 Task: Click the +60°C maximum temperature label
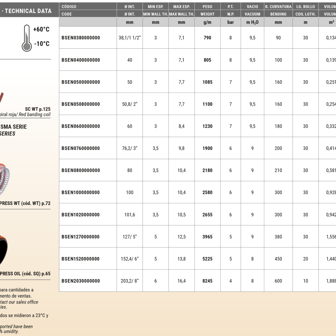point(41,29)
